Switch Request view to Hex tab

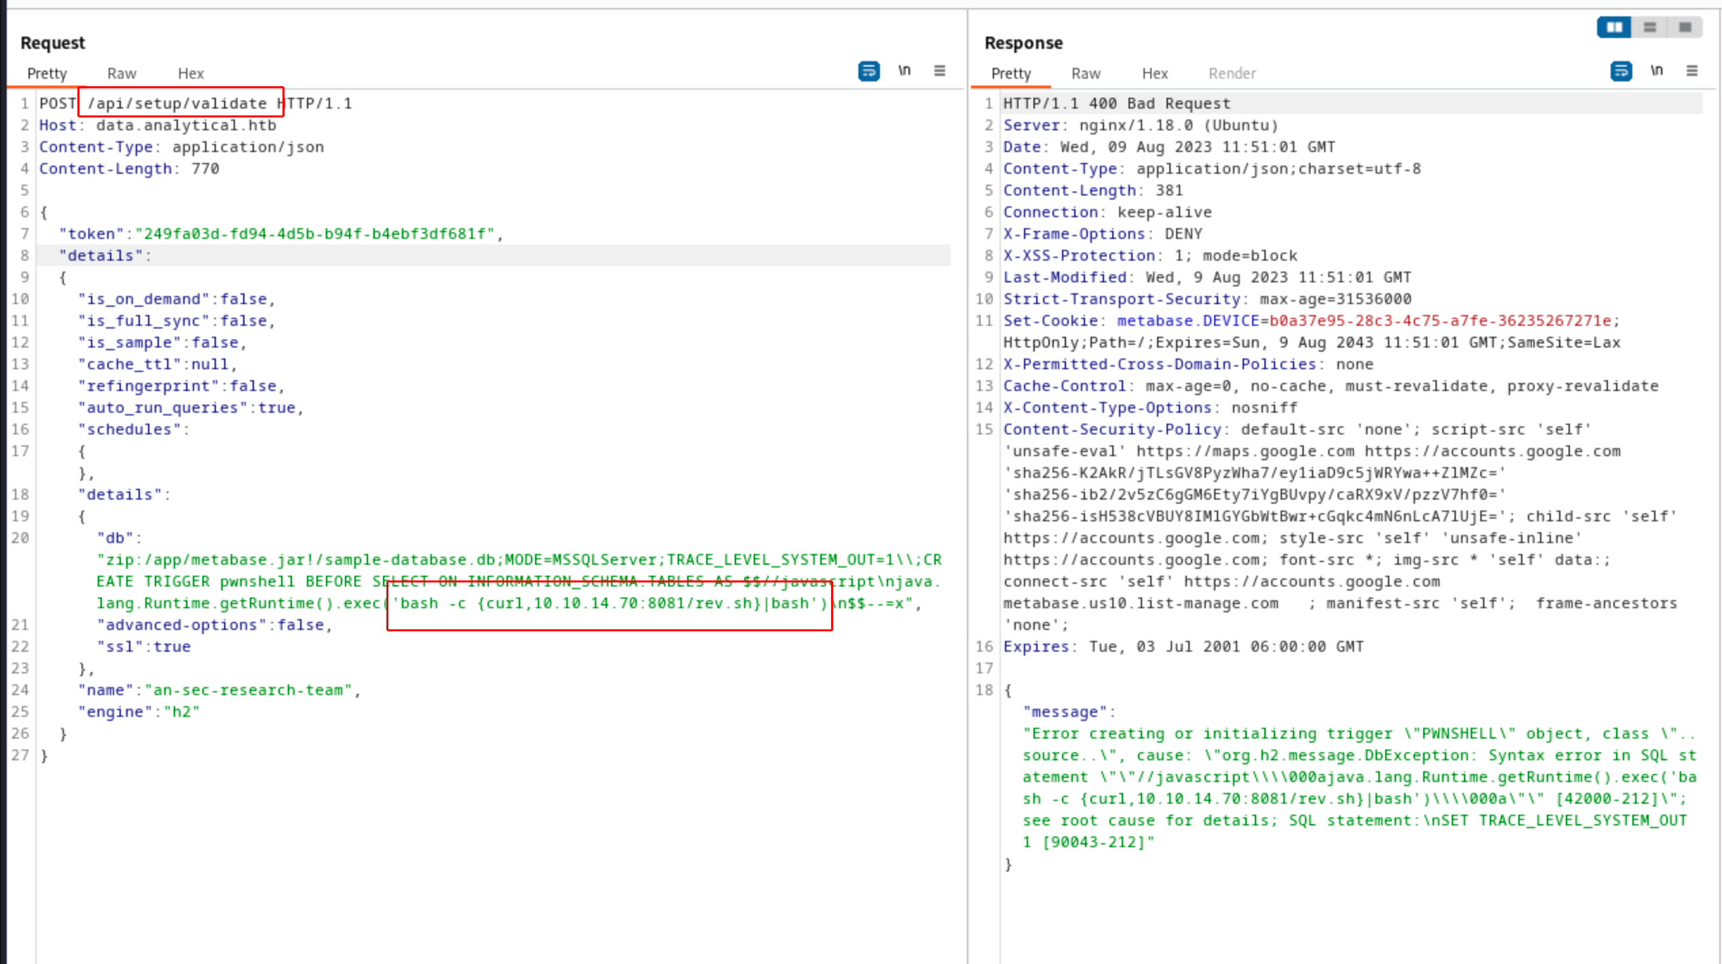(x=191, y=73)
